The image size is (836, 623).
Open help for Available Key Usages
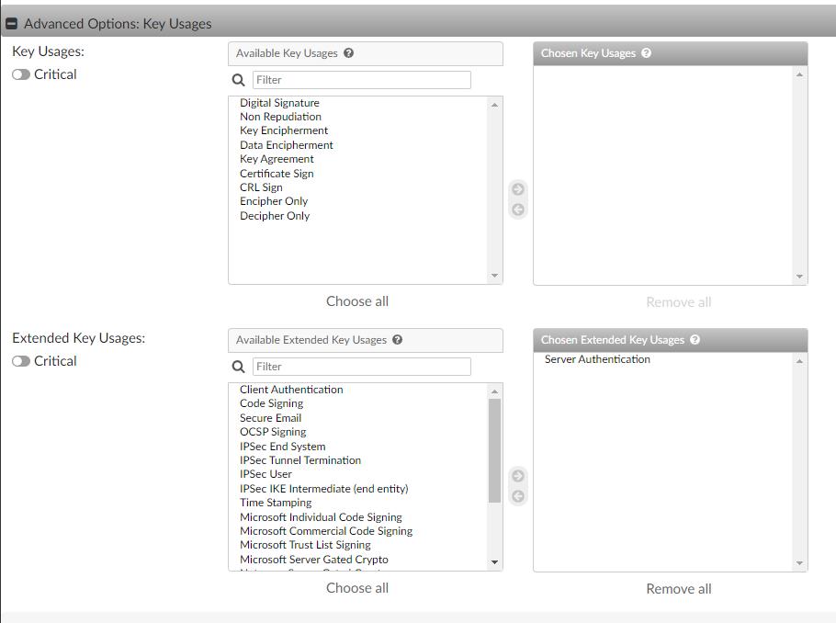click(347, 53)
